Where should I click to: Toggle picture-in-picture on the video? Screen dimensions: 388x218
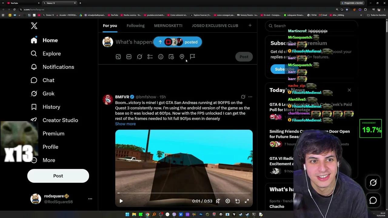(x=237, y=201)
